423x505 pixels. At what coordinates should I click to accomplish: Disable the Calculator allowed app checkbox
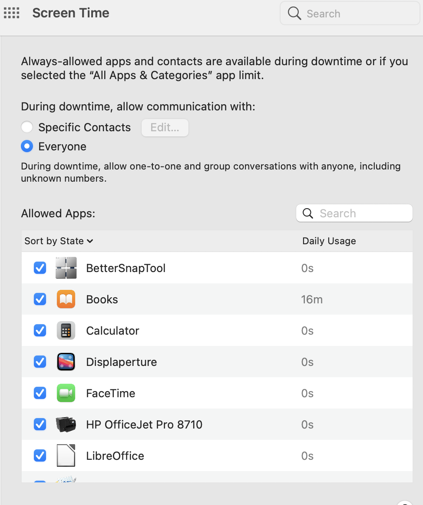(x=40, y=331)
